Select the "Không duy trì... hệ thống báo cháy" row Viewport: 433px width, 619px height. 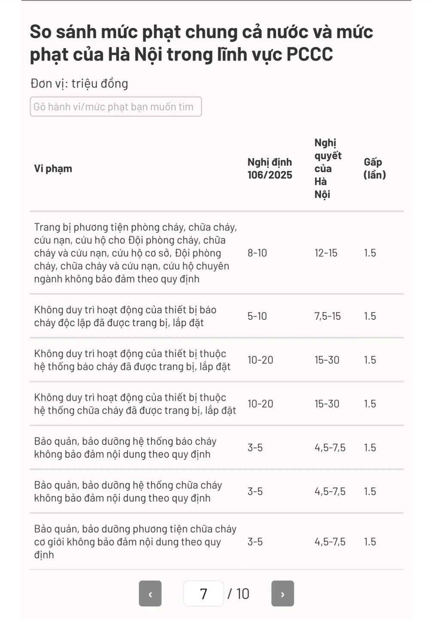pyautogui.click(x=132, y=360)
